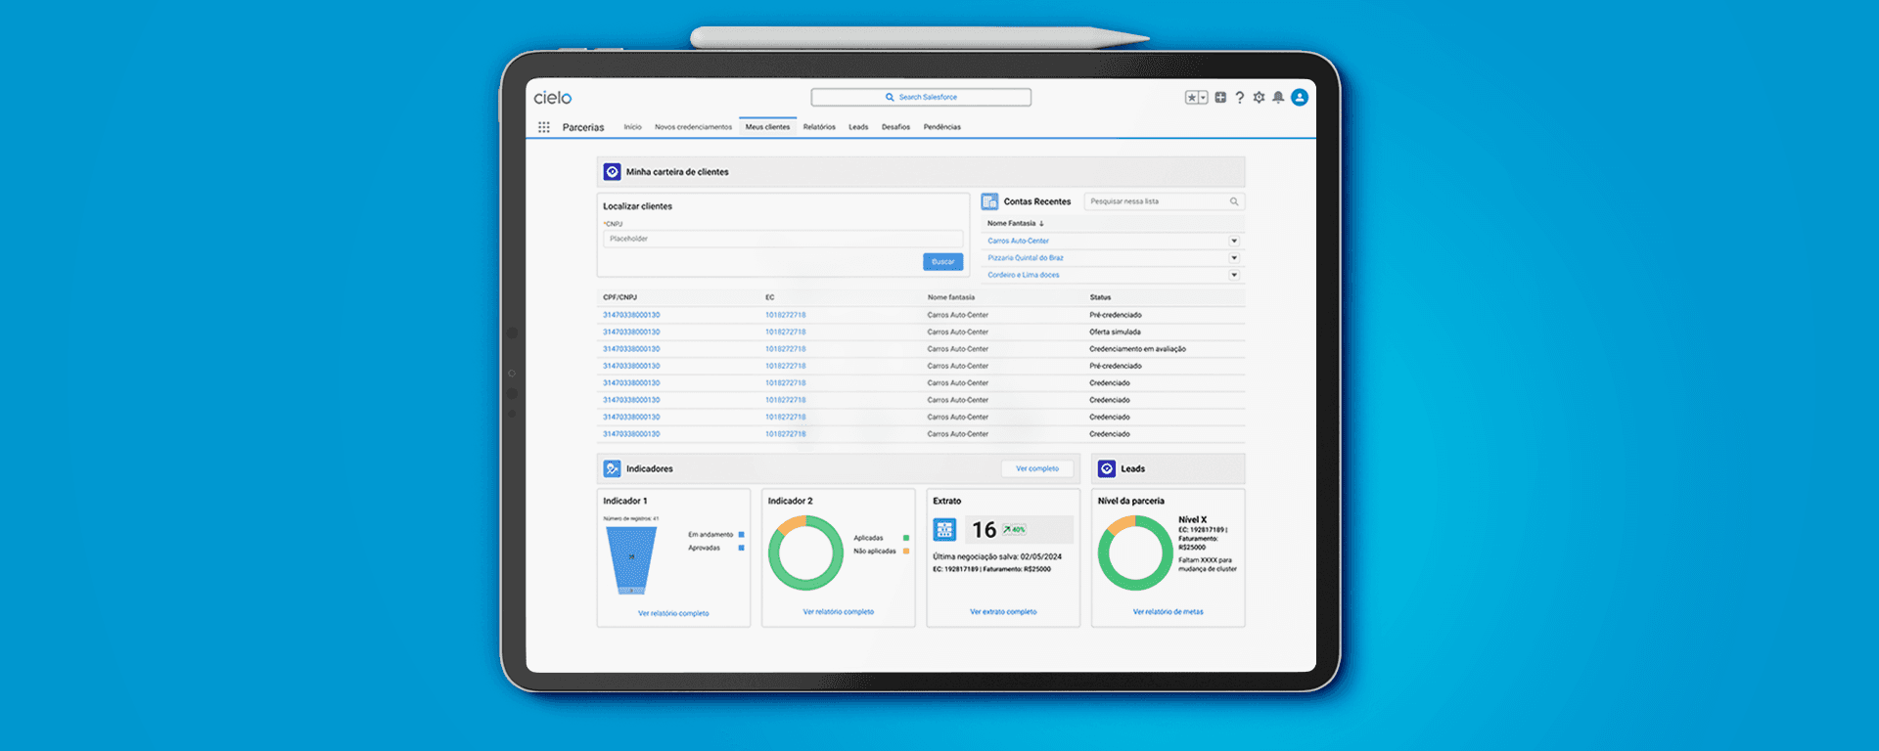1879x751 pixels.
Task: Click the Em andamento legend swatch
Action: coord(742,535)
